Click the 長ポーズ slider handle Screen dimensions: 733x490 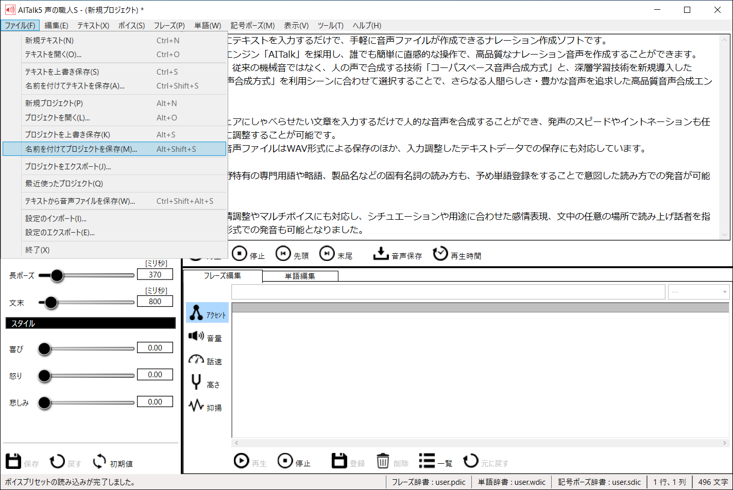click(x=56, y=275)
